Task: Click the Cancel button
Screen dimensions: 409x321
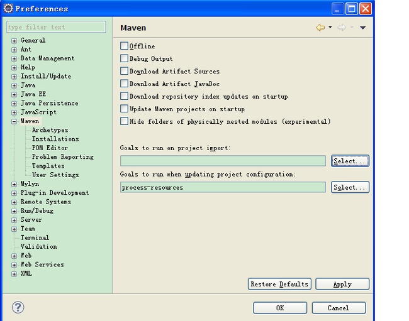Action: [x=339, y=308]
